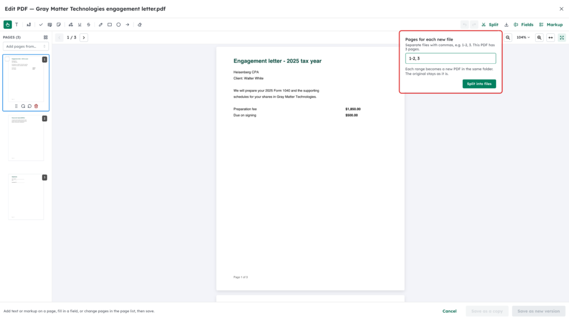Click the Engagement letter heading
The width and height of the screenshot is (569, 320).
(277, 61)
